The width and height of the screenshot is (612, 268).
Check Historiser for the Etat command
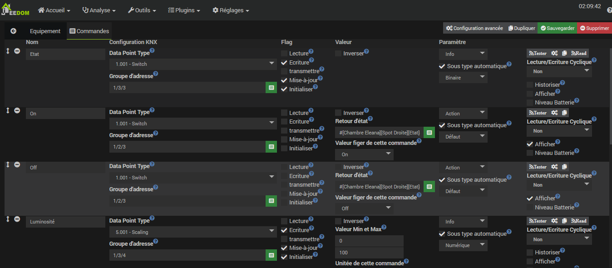coord(530,85)
